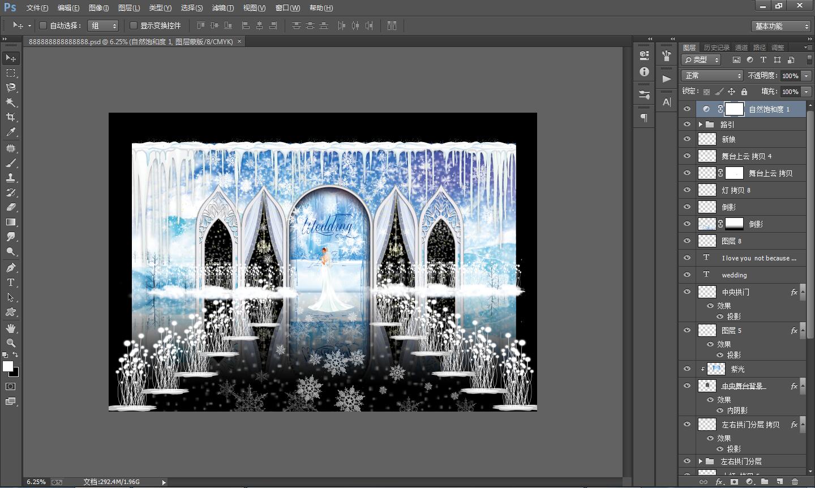Enable the 显示变换控件 checkbox
This screenshot has width=815, height=488.
click(x=134, y=25)
